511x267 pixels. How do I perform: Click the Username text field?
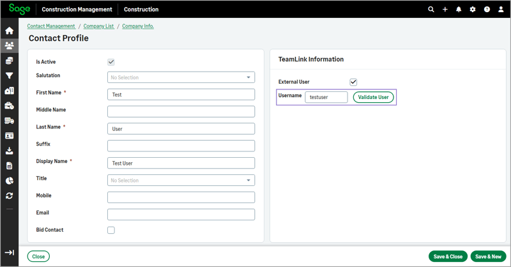(326, 97)
